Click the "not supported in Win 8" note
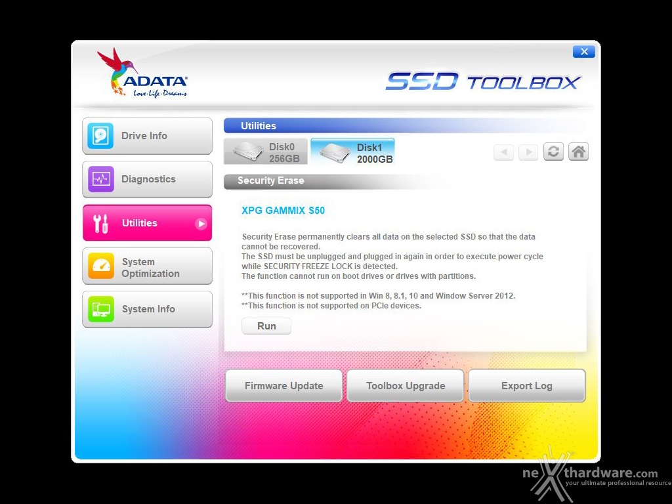The image size is (672, 504). coord(379,296)
